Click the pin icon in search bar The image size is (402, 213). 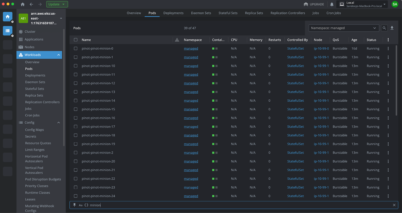[x=74, y=205]
